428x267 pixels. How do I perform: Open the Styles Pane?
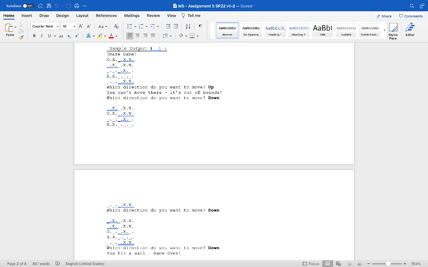click(x=393, y=31)
